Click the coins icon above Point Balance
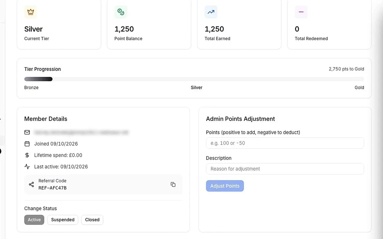The image size is (383, 239). click(121, 12)
